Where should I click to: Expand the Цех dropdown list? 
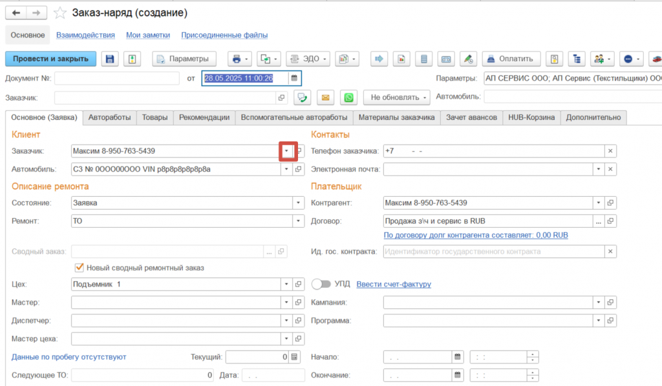point(286,284)
